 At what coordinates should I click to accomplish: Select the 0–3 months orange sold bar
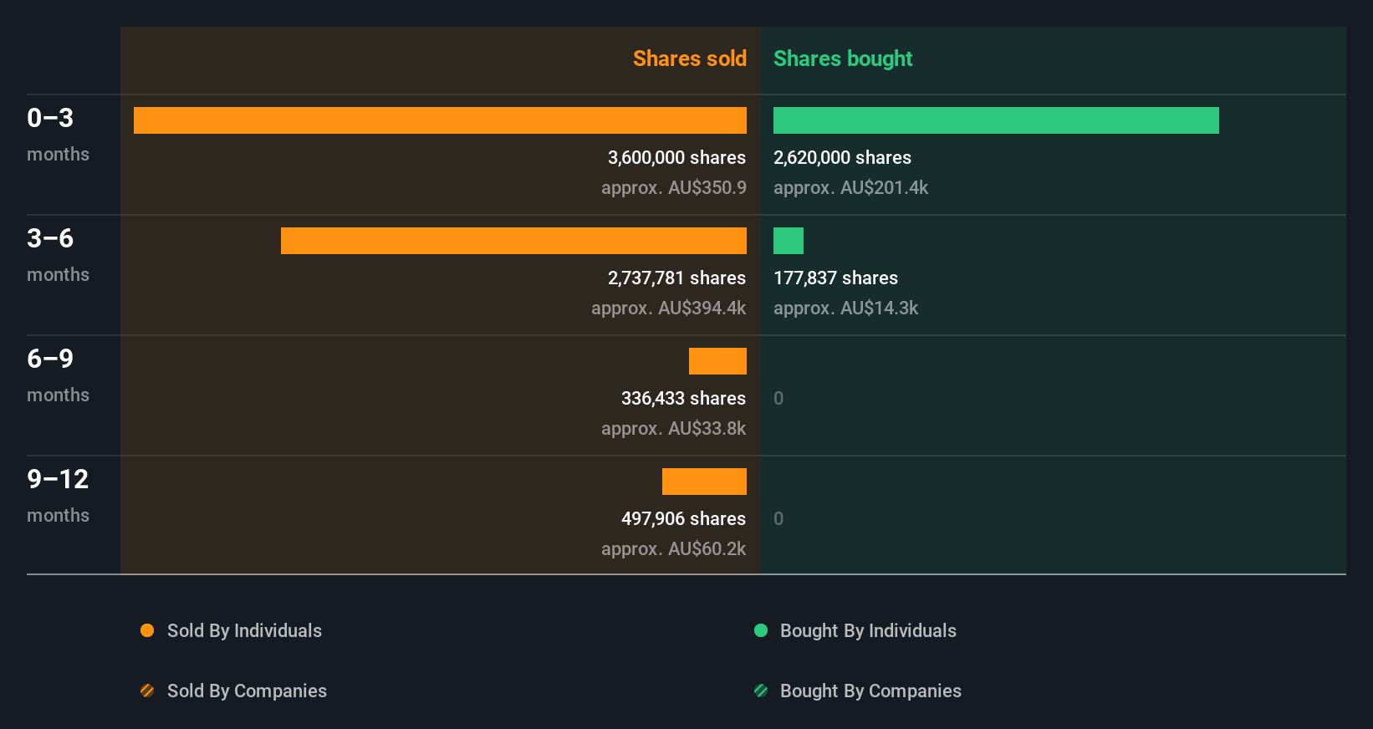click(440, 120)
